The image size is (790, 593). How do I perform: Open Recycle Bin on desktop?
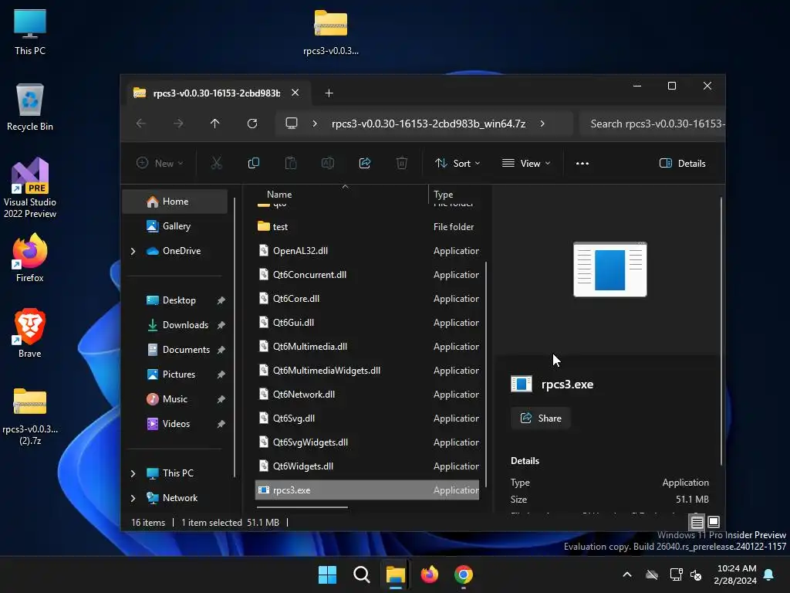point(30,107)
